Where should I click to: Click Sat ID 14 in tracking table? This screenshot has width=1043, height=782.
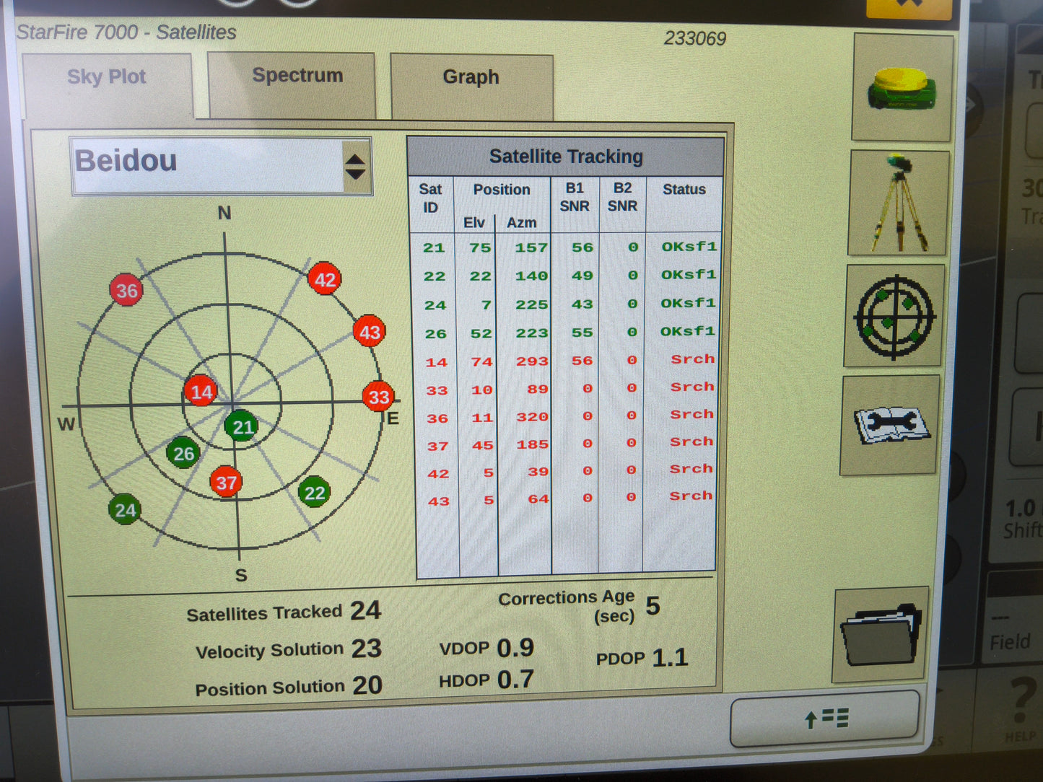pyautogui.click(x=437, y=362)
